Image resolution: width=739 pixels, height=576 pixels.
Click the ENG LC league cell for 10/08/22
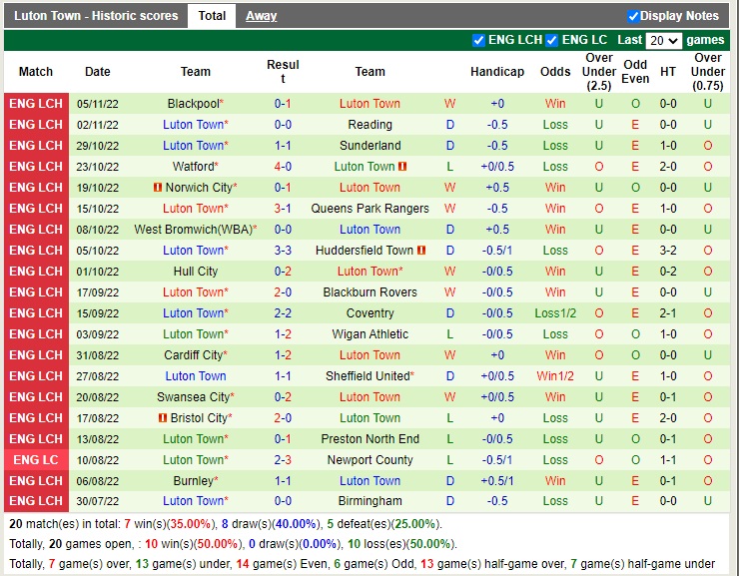36,460
